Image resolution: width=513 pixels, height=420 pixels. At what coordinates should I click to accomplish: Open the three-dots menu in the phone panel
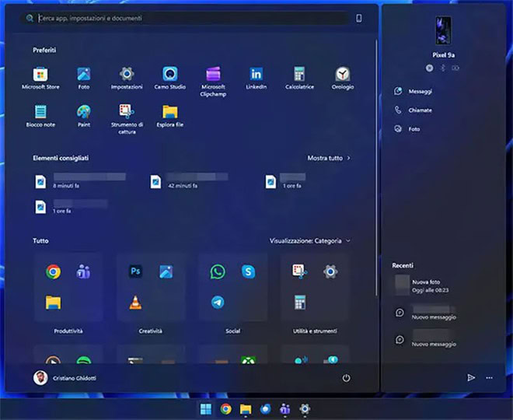tap(489, 378)
